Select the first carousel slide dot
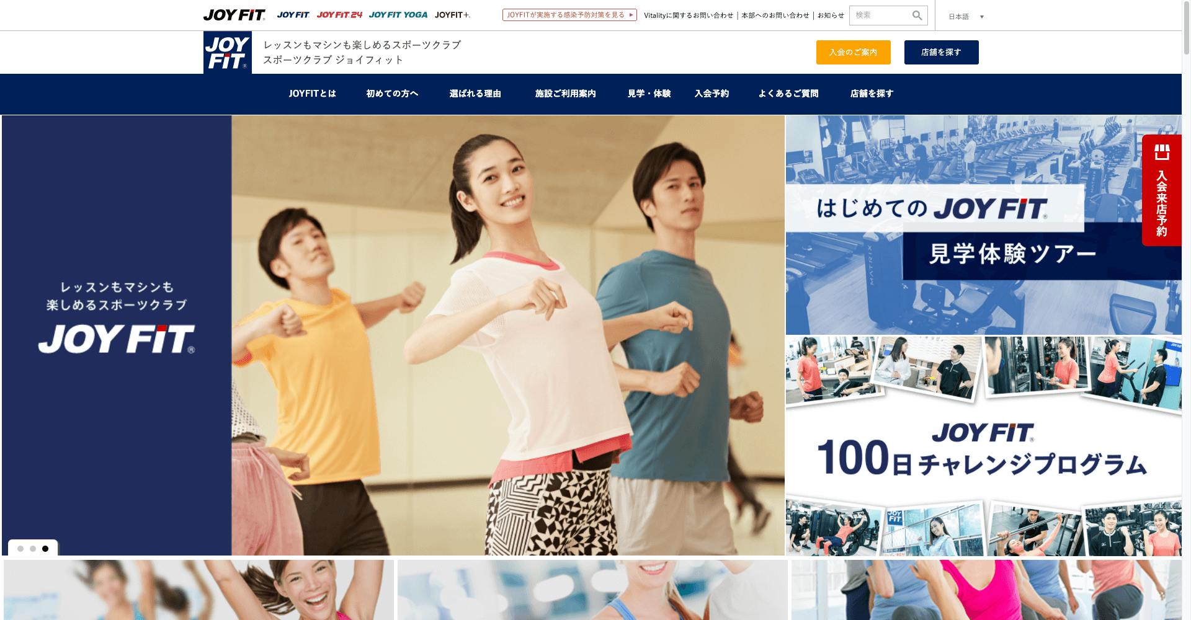 tap(20, 549)
